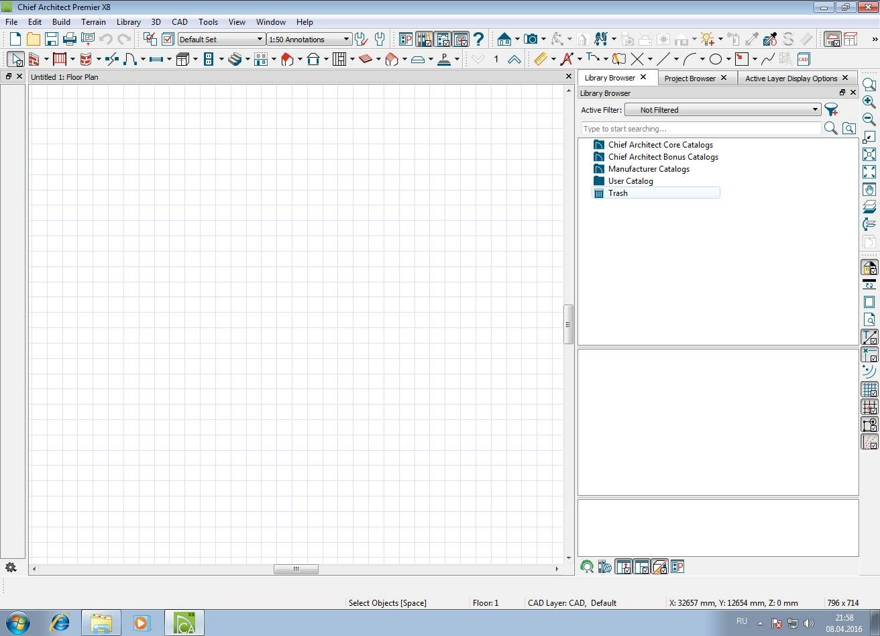Toggle the Library Browser panel button in toolbar
The width and height of the screenshot is (880, 636).
tap(424, 39)
